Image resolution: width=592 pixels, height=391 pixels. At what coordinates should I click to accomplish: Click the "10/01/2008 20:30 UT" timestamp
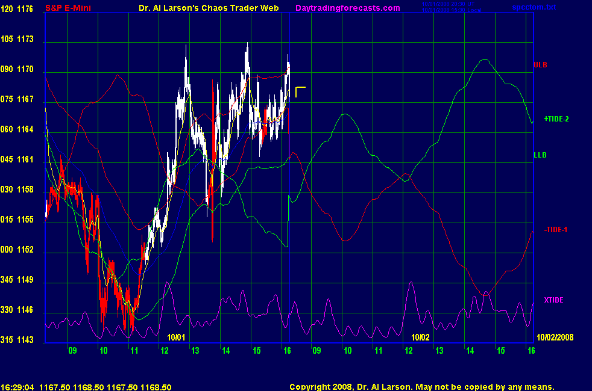tap(448, 4)
